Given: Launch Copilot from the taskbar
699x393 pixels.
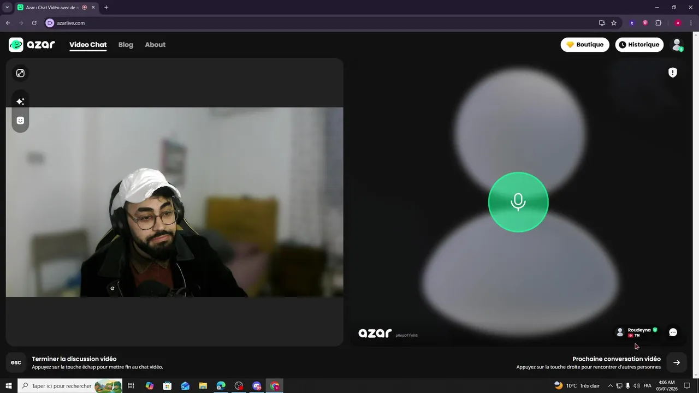Looking at the screenshot, I should 150,386.
